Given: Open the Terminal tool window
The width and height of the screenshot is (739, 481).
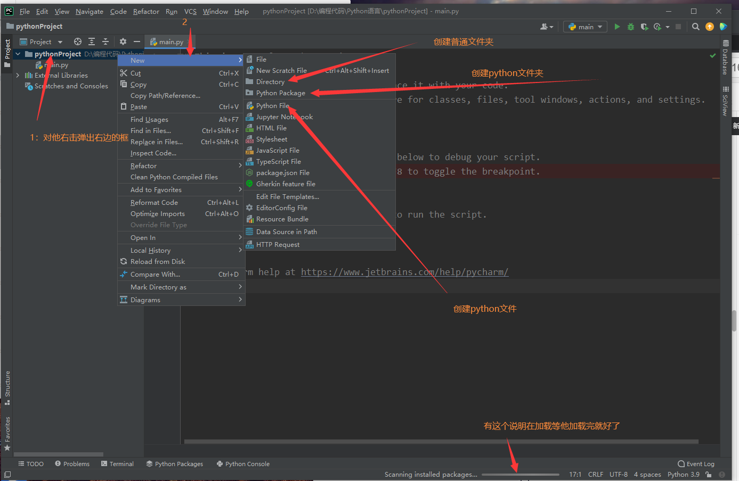Looking at the screenshot, I should [x=117, y=464].
